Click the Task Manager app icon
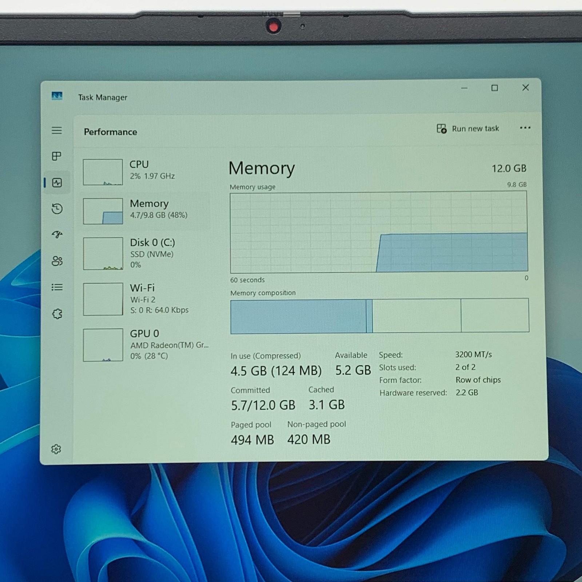This screenshot has height=582, width=582. click(57, 96)
